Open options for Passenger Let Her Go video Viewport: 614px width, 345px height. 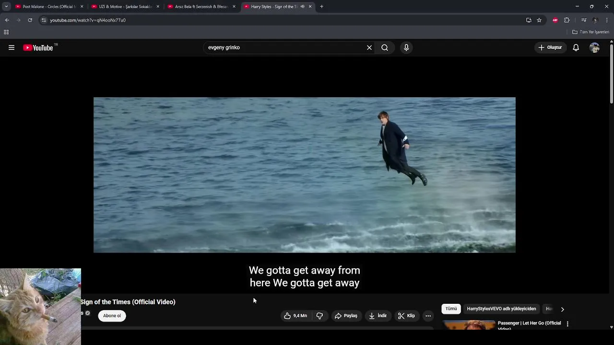[567, 324]
